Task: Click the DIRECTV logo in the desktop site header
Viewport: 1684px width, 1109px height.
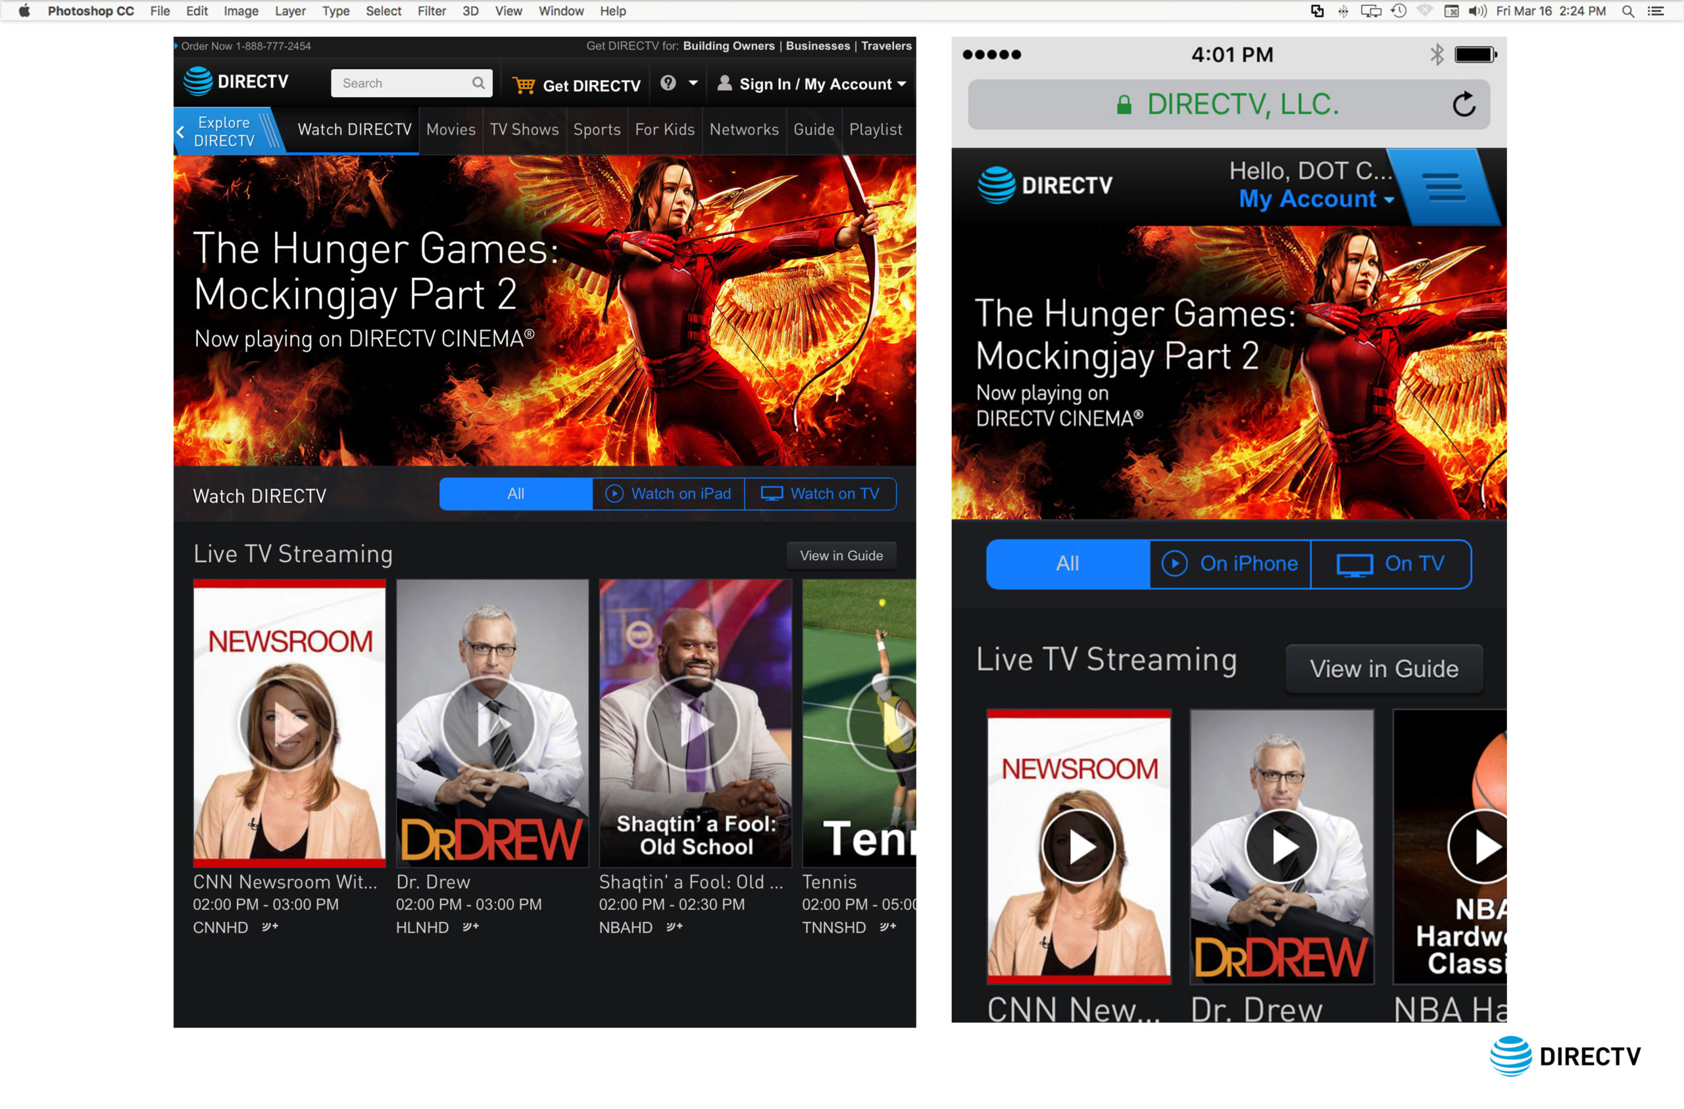Action: tap(235, 82)
